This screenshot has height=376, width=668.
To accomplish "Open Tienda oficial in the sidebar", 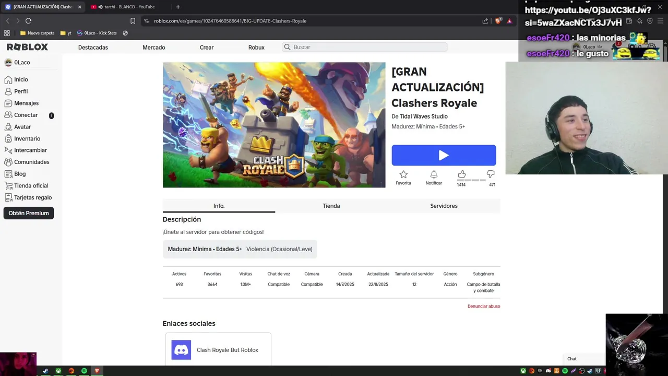I will pos(26,186).
